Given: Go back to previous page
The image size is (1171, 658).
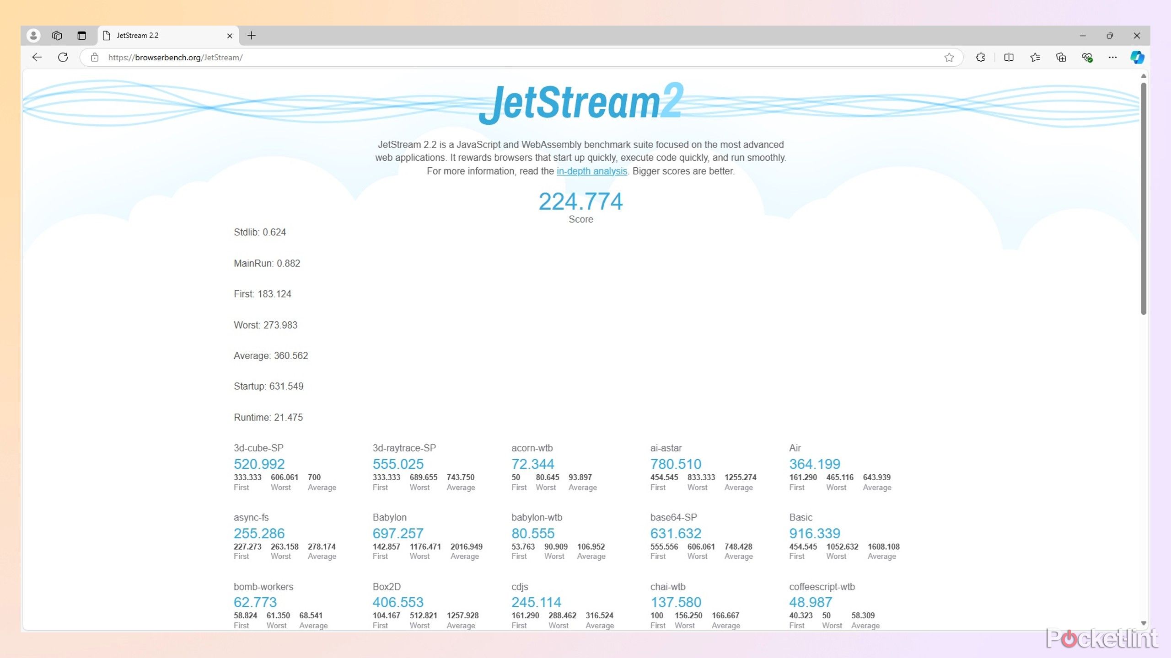Looking at the screenshot, I should (37, 58).
